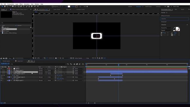Select the Puppet Pin tool

(38, 7)
